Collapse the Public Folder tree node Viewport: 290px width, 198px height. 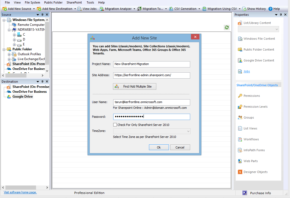4,49
